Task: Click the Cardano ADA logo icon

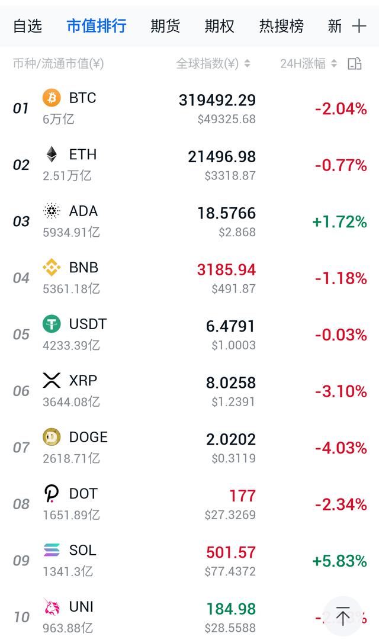Action: coord(52,211)
